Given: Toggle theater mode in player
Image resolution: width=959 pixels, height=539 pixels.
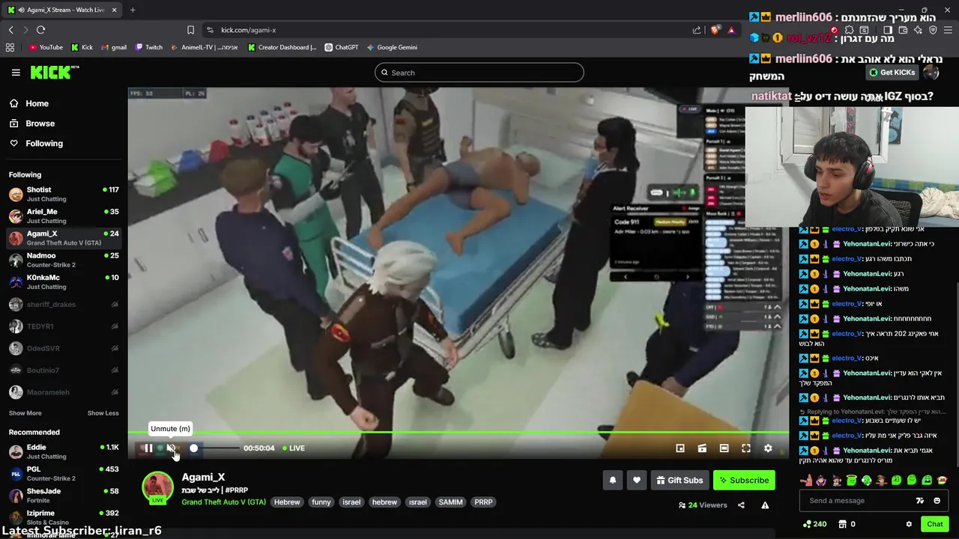Looking at the screenshot, I should [x=724, y=448].
